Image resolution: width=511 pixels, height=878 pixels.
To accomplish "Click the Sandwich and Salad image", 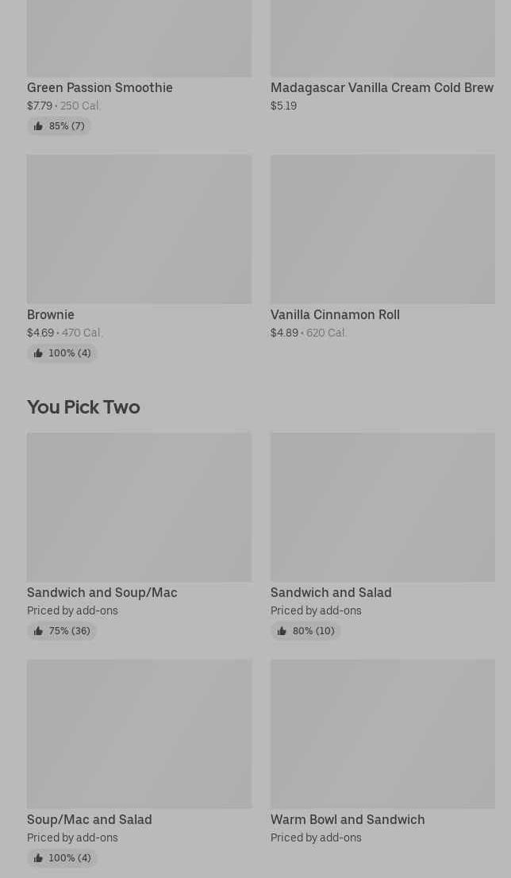I will [382, 506].
